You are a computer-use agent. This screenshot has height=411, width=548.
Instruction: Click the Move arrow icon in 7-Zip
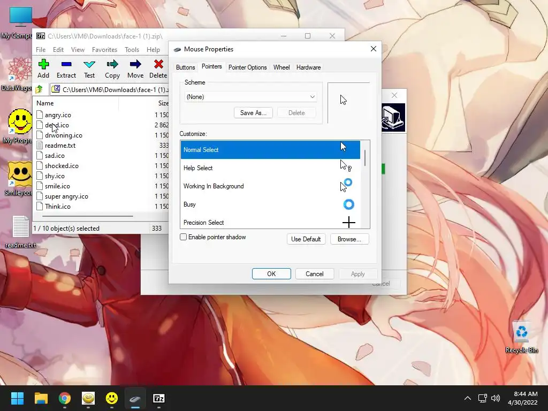[135, 64]
